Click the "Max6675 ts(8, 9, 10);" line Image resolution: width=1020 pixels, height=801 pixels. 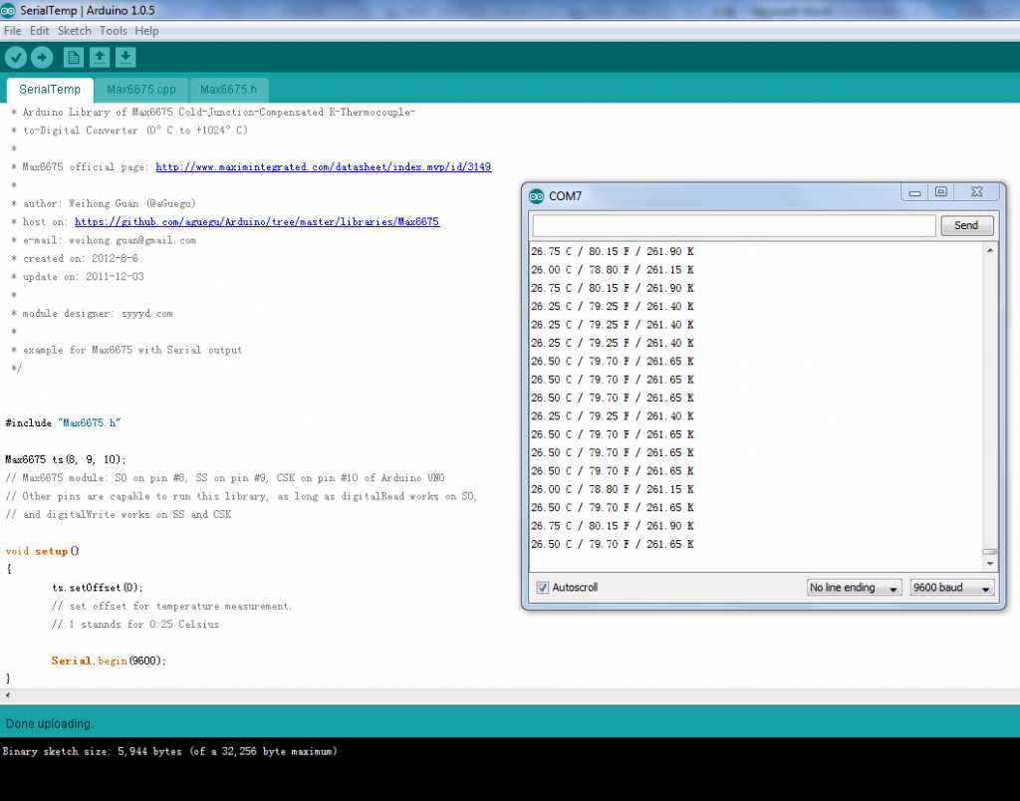tap(66, 459)
